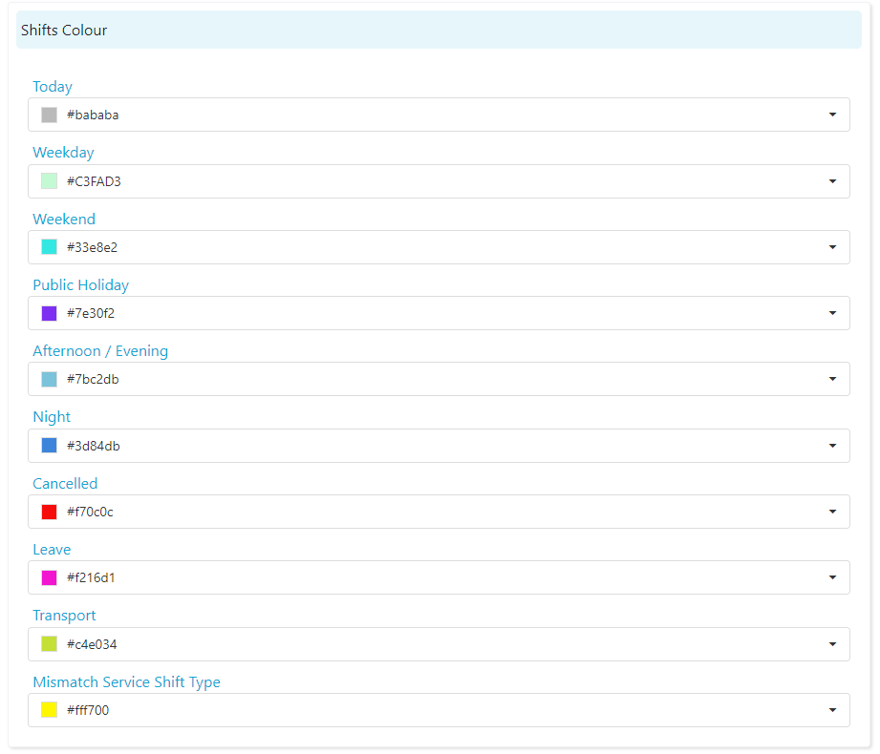Select the #7bc2db value text

point(93,380)
